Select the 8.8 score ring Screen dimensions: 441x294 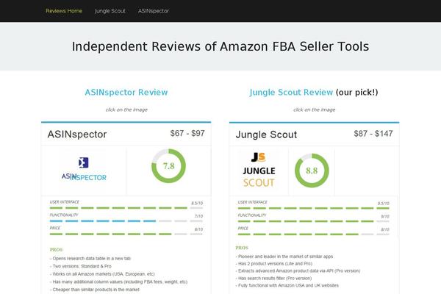[x=312, y=171]
